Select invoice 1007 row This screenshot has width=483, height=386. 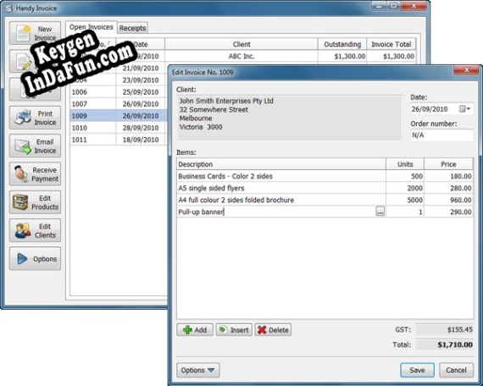[x=119, y=104]
